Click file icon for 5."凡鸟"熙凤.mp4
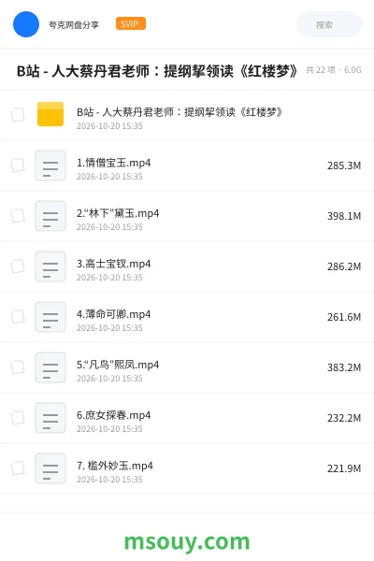The height and width of the screenshot is (561, 374). (50, 367)
